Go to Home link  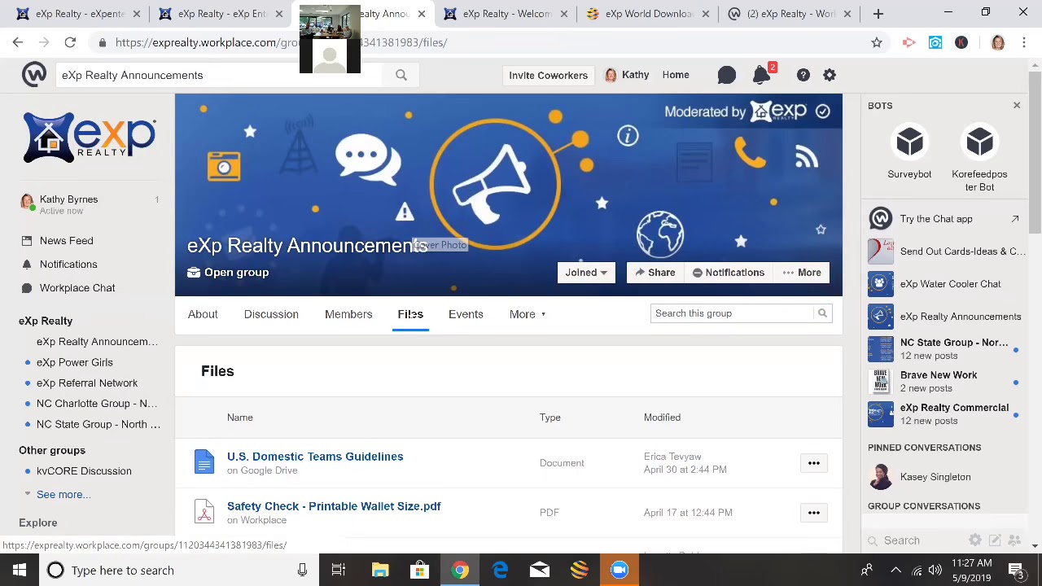point(676,75)
